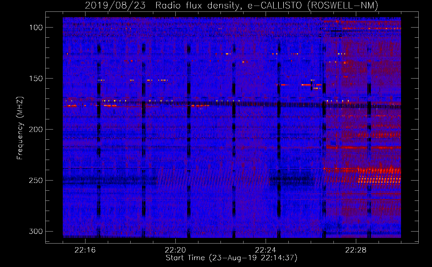Click the date "2019/08/23" in the title

[x=115, y=5]
